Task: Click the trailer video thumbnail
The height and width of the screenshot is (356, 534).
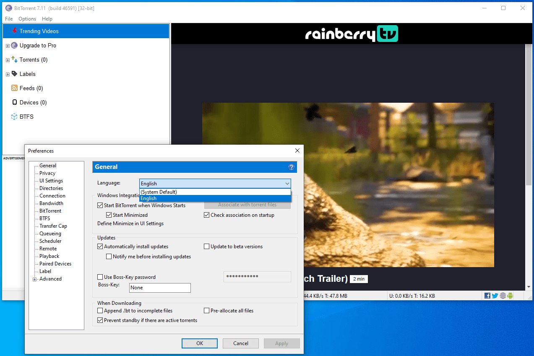Action: tap(348, 185)
